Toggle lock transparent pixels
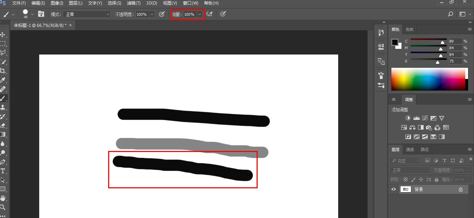This screenshot has height=218, width=474. click(x=405, y=180)
